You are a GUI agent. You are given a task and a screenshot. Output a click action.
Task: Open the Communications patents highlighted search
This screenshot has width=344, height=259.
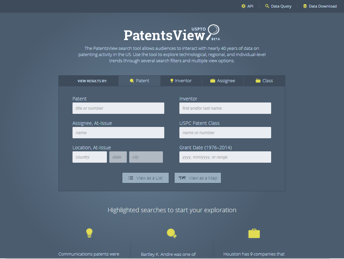[89, 254]
